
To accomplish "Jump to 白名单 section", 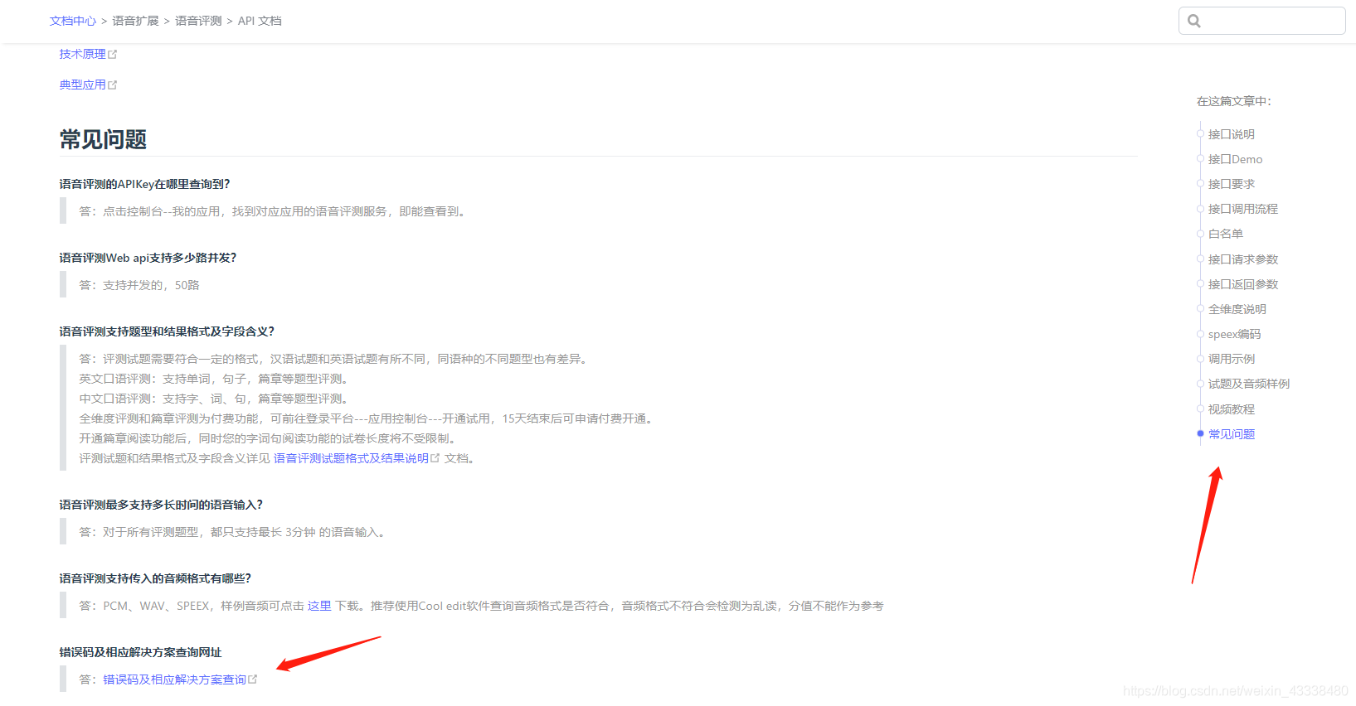I will point(1226,234).
